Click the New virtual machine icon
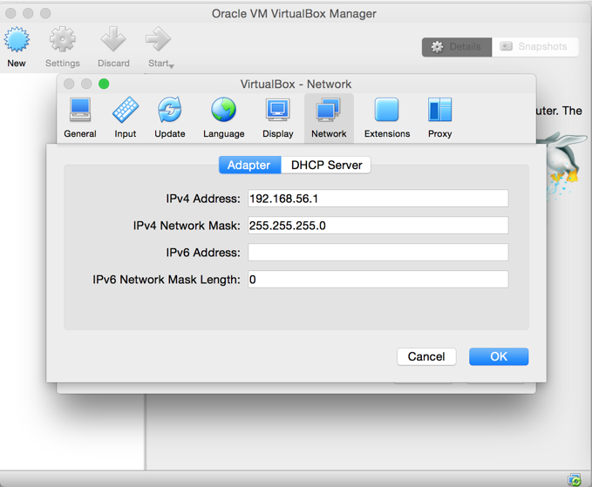Viewport: 592px width, 487px height. pyautogui.click(x=17, y=39)
